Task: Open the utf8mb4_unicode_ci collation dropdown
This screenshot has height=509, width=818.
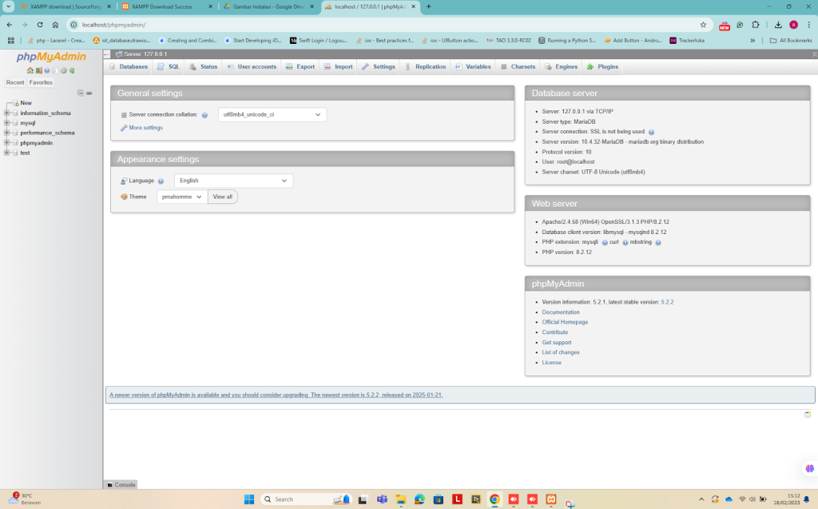Action: tap(272, 114)
